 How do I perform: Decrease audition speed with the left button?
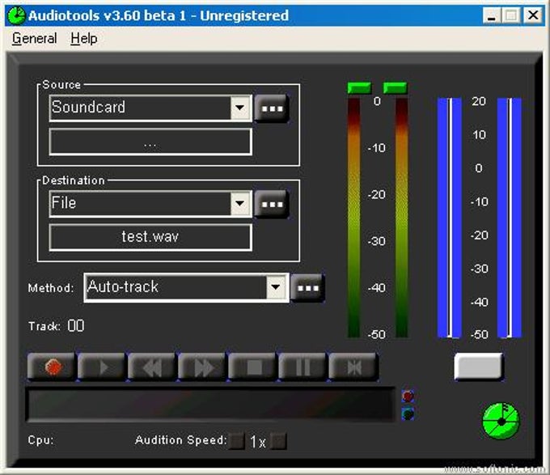[237, 441]
